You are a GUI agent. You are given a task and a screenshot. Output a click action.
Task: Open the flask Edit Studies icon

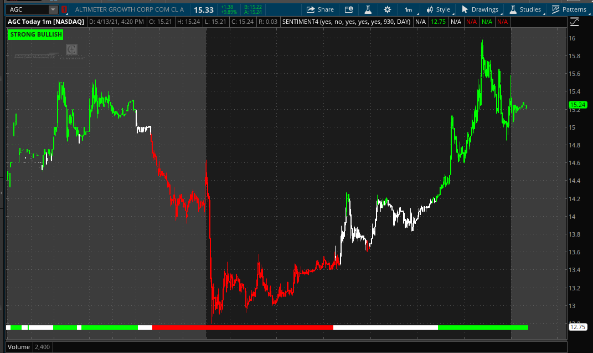click(368, 9)
